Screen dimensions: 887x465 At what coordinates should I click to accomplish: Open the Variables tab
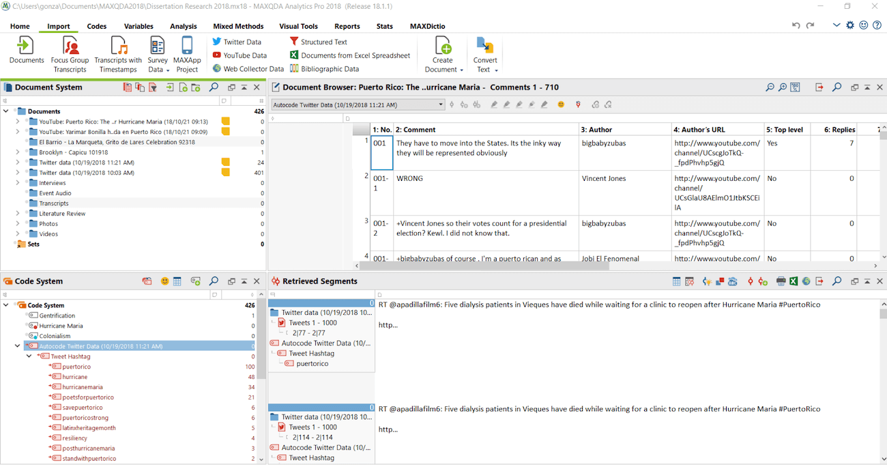tap(139, 26)
